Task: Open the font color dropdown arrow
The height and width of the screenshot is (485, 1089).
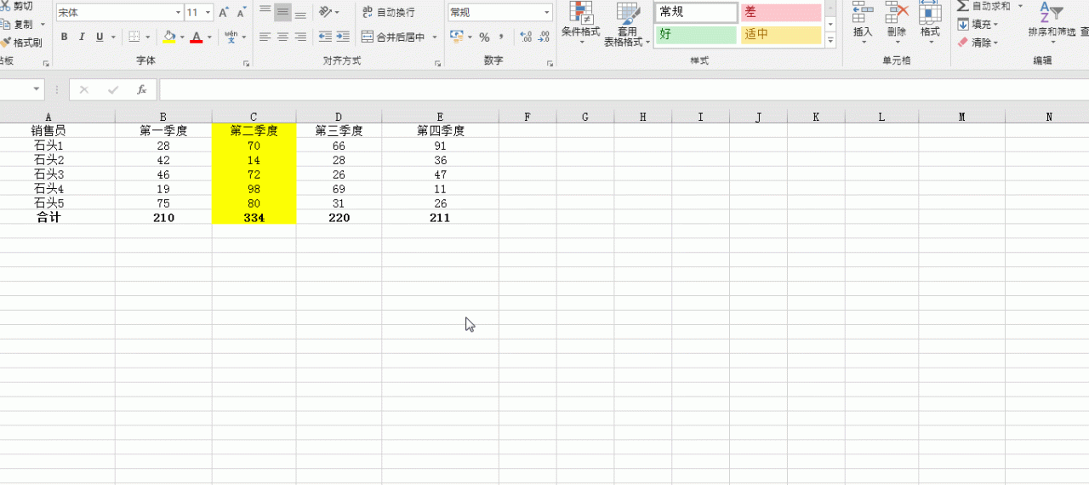Action: 210,37
